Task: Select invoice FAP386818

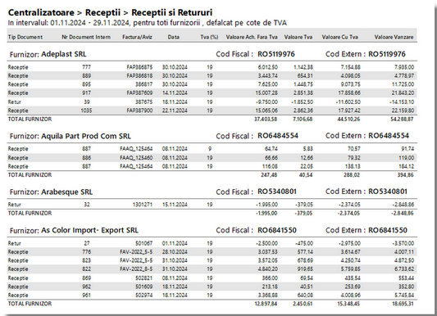Action: 139,75
